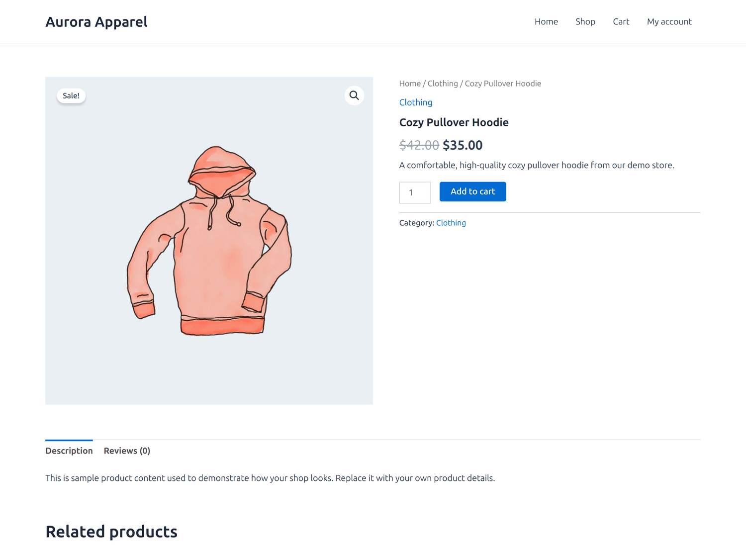
Task: Open My account in the navigation
Action: coord(669,21)
